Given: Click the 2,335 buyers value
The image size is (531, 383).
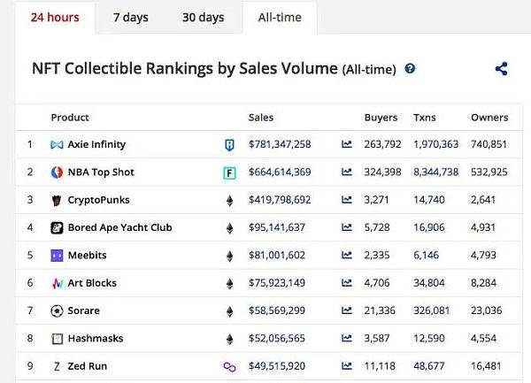Looking at the screenshot, I should coord(377,255).
